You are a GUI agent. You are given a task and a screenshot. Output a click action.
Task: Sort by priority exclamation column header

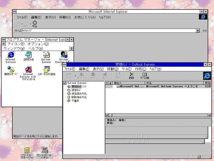tap(107, 83)
